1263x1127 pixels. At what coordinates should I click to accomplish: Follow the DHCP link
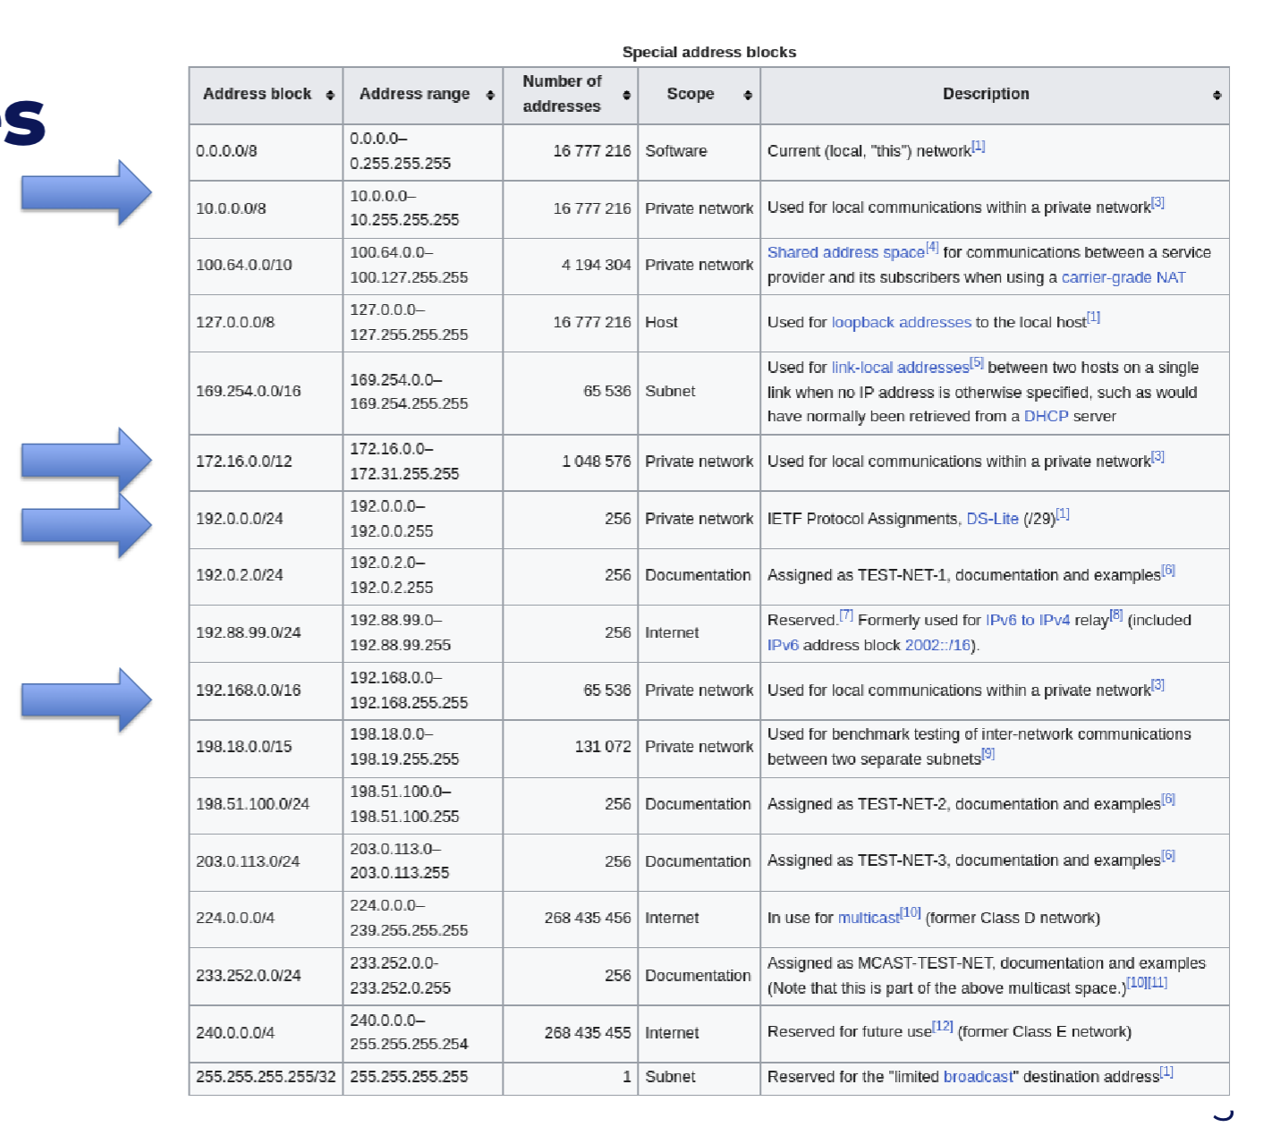[x=1046, y=416]
